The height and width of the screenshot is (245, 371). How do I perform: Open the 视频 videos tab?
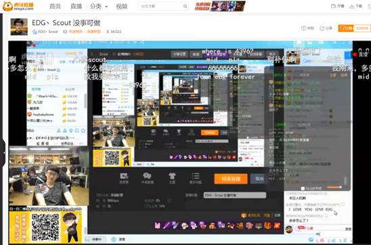(x=122, y=6)
